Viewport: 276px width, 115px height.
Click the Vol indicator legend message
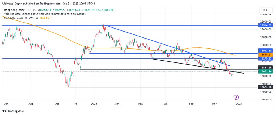pos(44,14)
